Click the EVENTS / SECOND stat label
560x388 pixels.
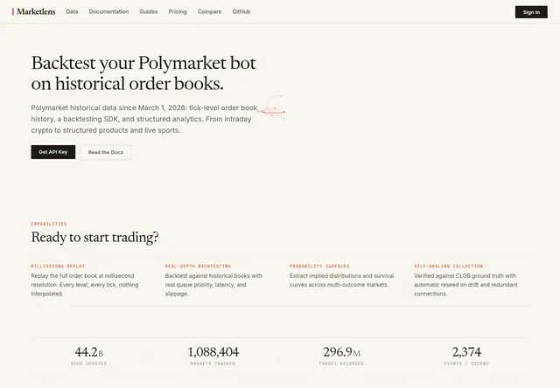pyautogui.click(x=466, y=364)
